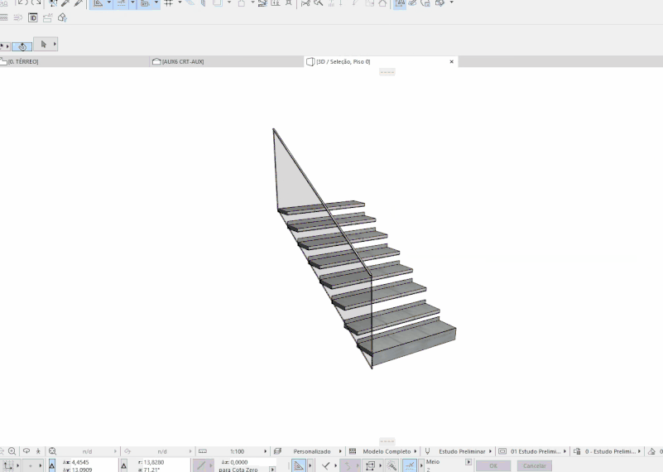
Task: Click the explore walking figure icon
Action: tap(38, 451)
